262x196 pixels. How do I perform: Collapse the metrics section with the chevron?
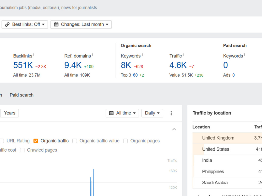point(174,129)
